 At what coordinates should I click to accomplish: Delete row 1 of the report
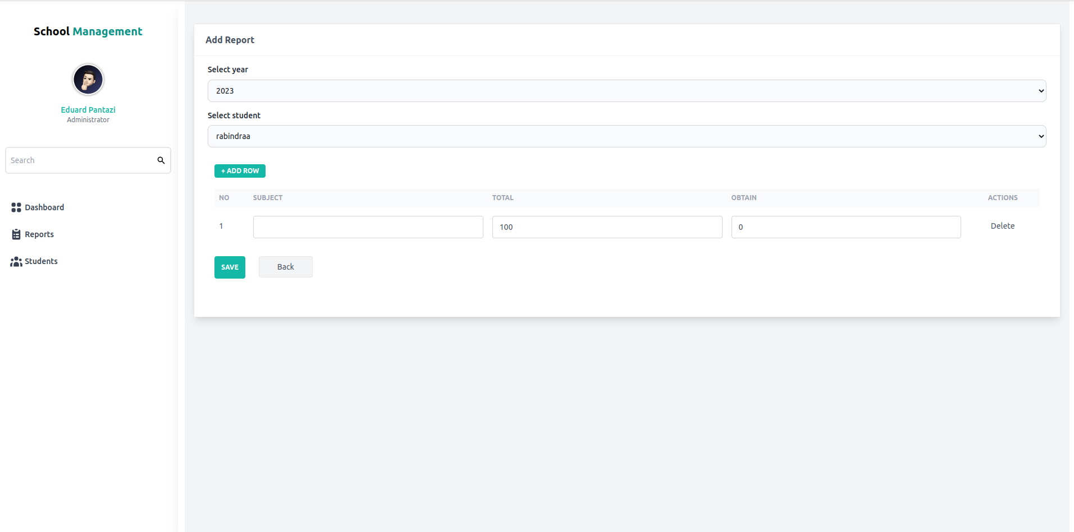click(1003, 226)
